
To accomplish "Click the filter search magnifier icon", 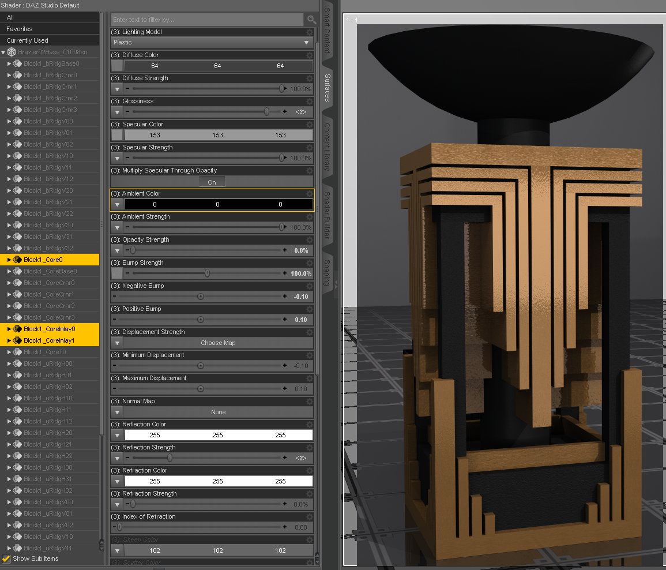I will coord(312,20).
